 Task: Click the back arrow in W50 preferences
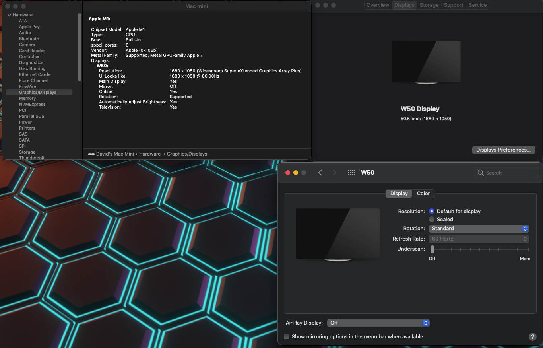tap(320, 173)
